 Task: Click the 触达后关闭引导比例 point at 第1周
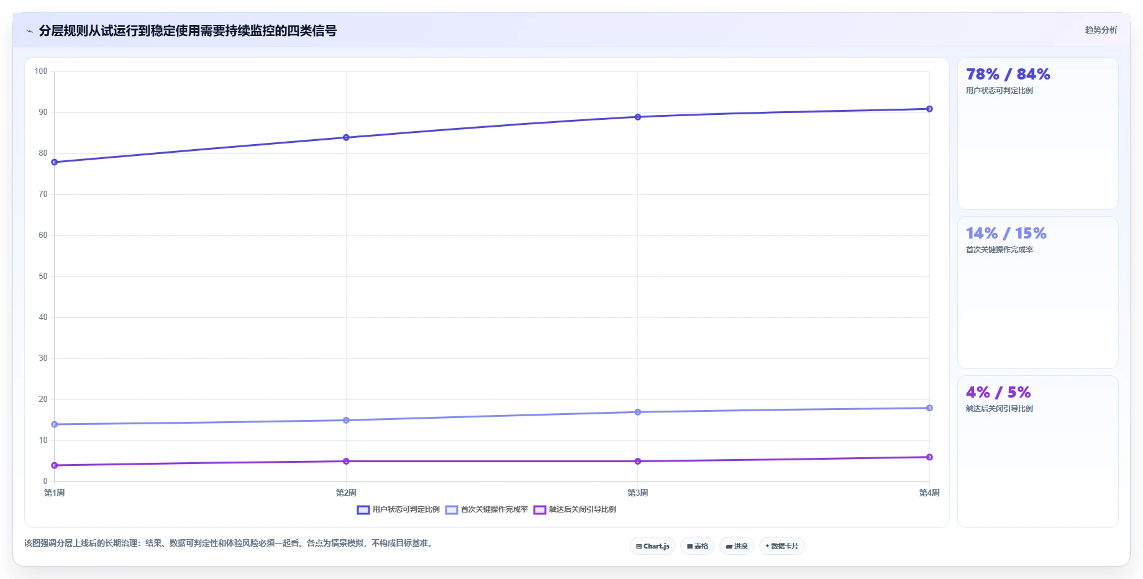pos(55,465)
